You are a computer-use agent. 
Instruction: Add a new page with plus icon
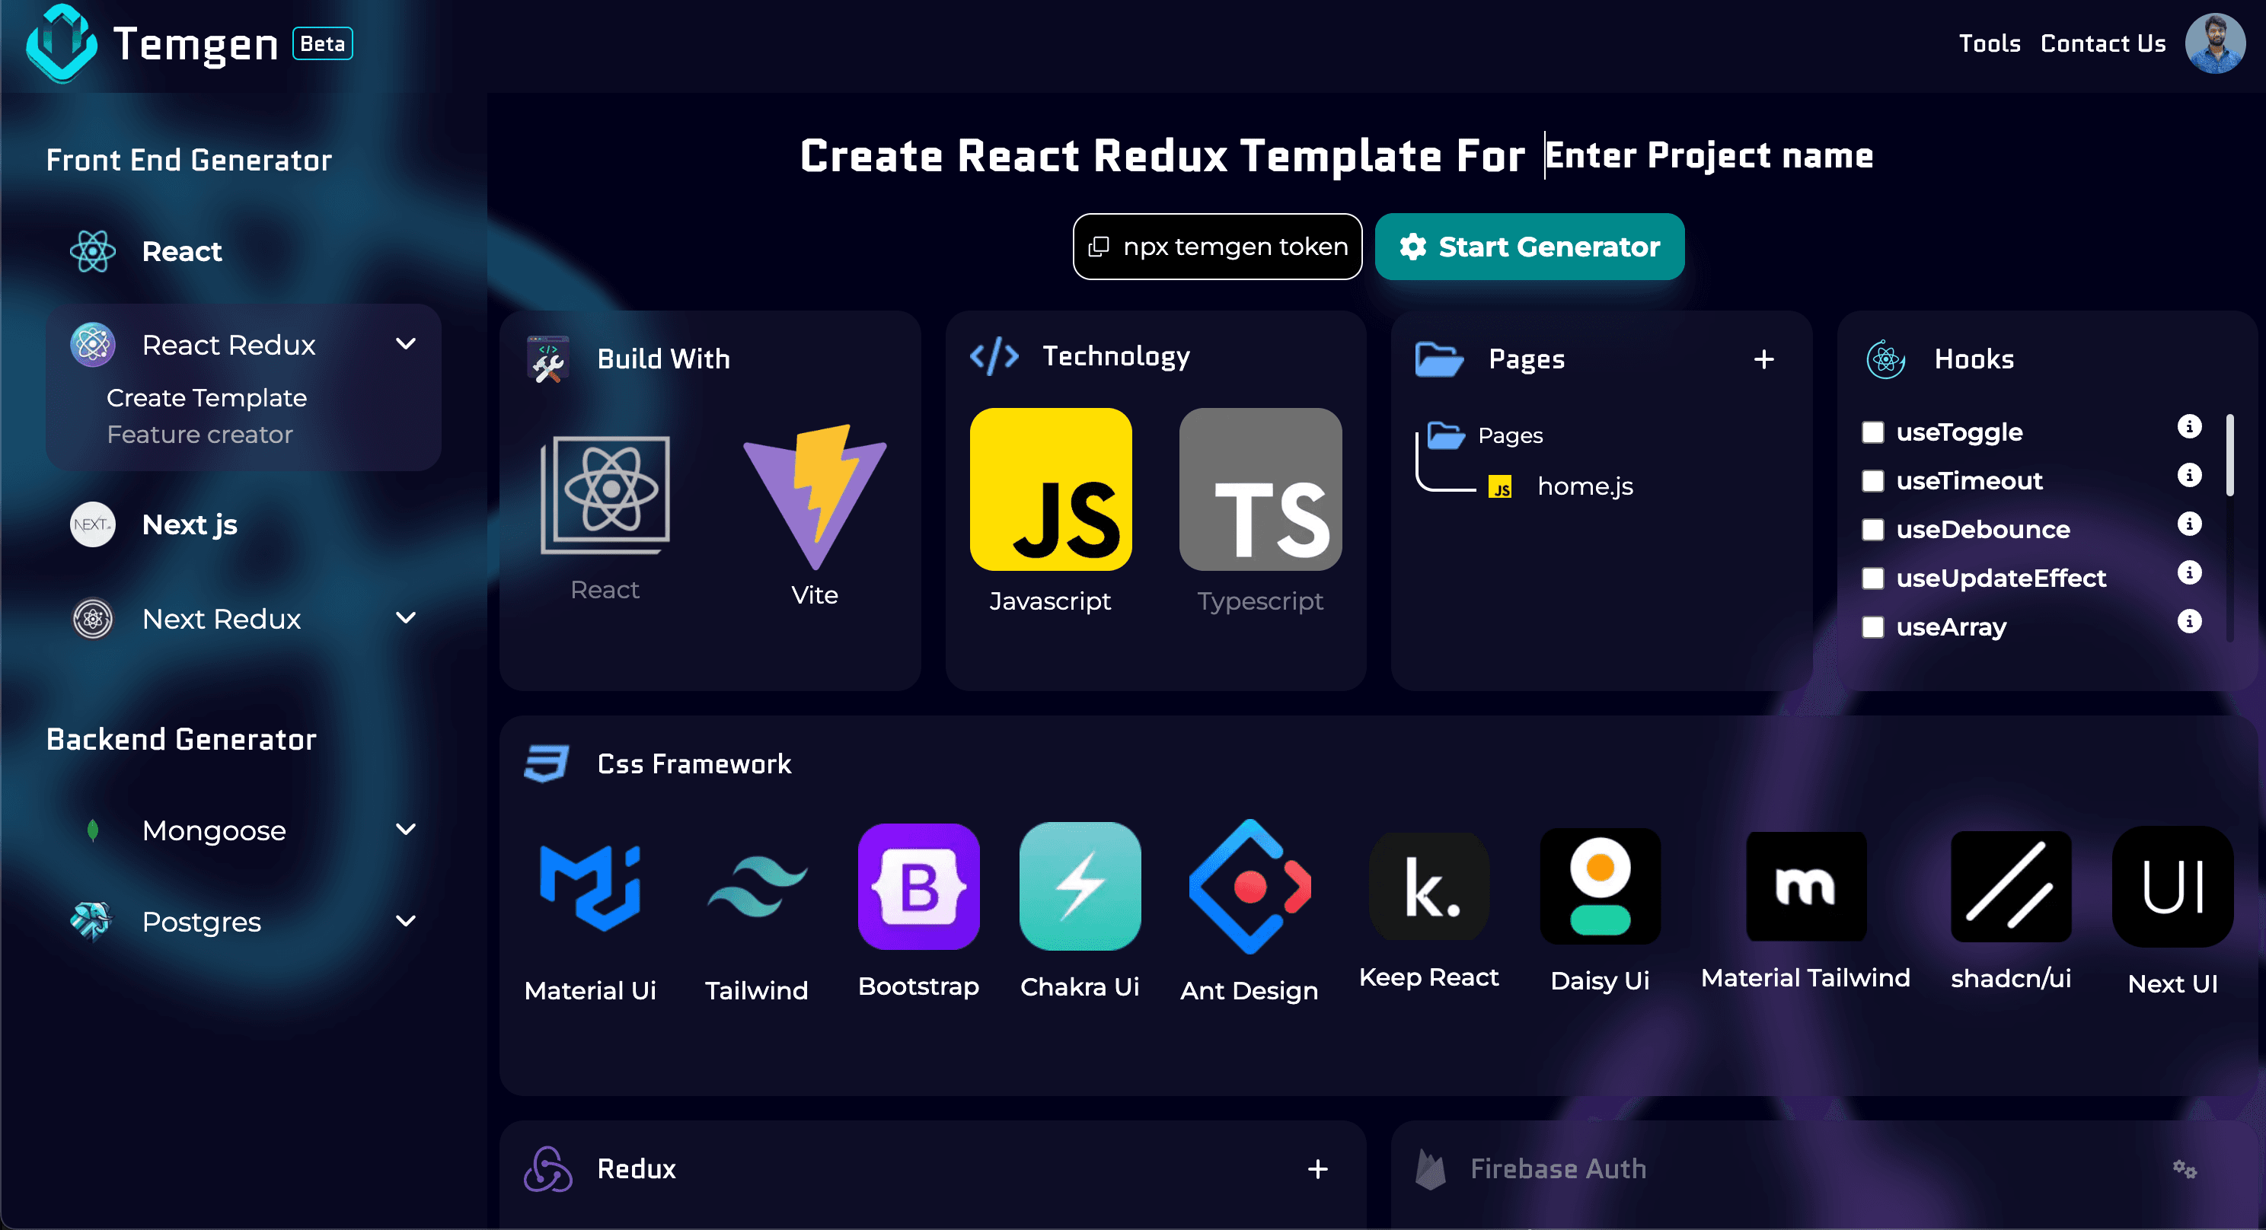tap(1765, 359)
